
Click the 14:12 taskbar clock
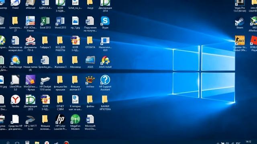tap(249, 142)
